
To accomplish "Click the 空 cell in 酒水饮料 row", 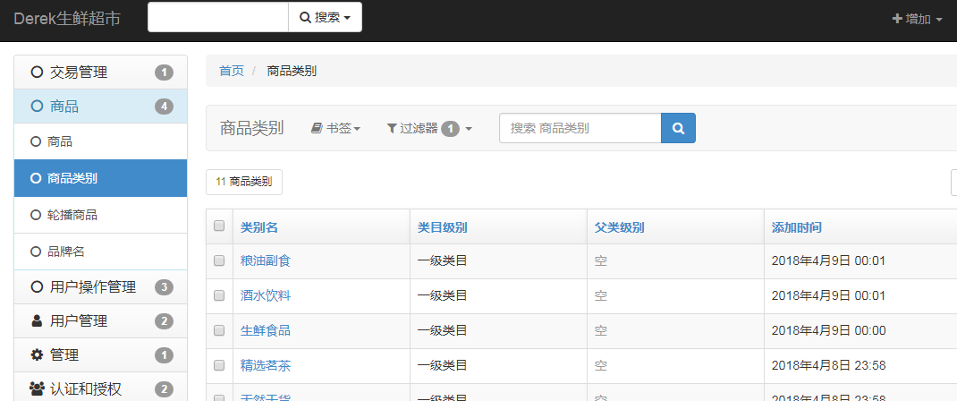I will tap(600, 296).
